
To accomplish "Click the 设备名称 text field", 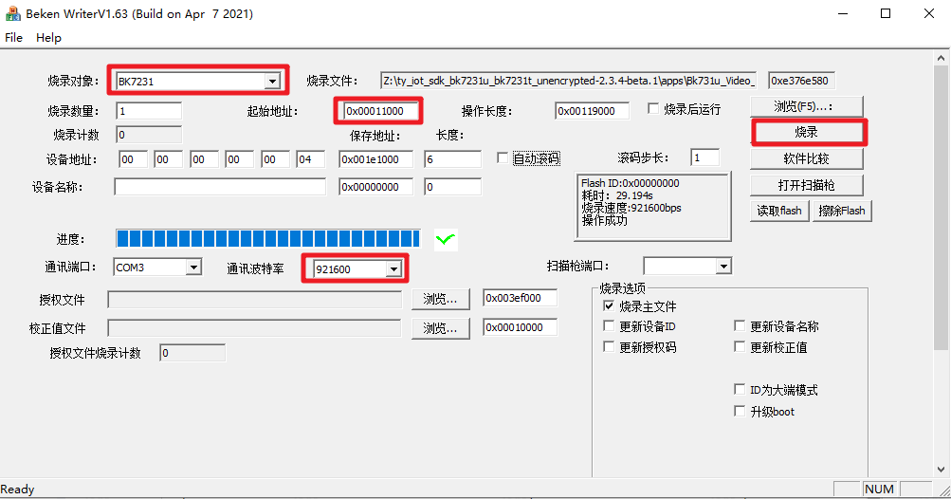I will (x=220, y=187).
